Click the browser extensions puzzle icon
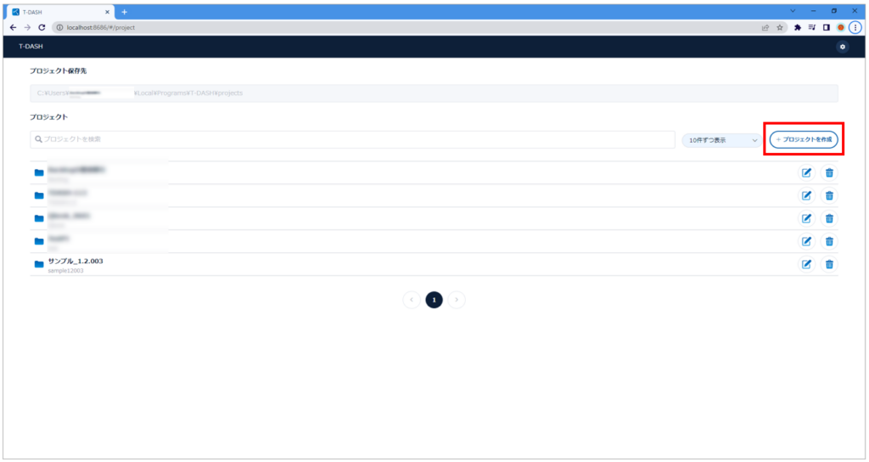 [798, 27]
